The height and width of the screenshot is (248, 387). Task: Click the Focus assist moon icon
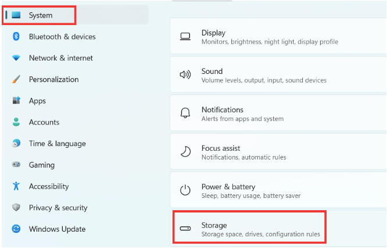tap(185, 151)
